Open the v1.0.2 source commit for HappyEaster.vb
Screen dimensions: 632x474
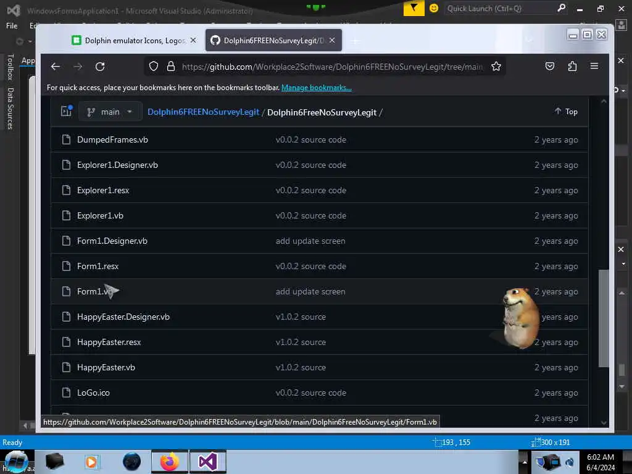click(301, 368)
